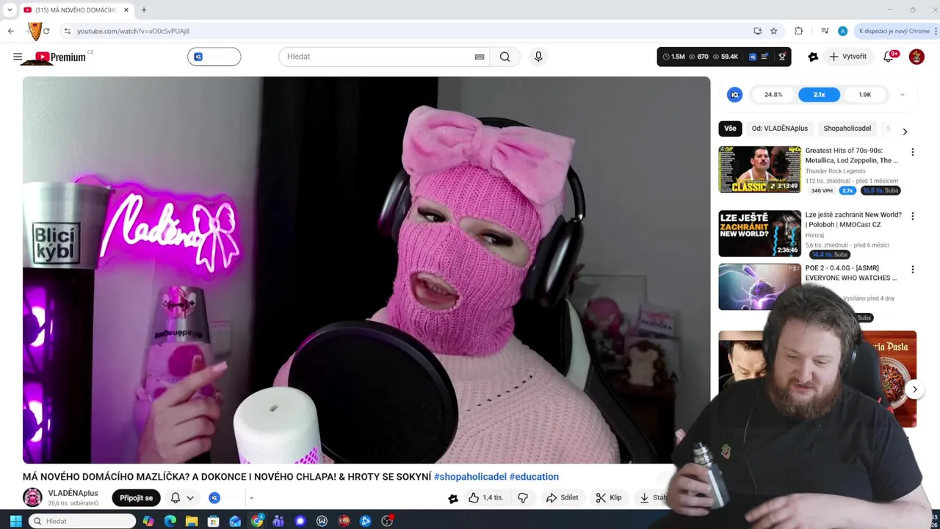
Task: Click the Klip clip button
Action: (x=609, y=497)
